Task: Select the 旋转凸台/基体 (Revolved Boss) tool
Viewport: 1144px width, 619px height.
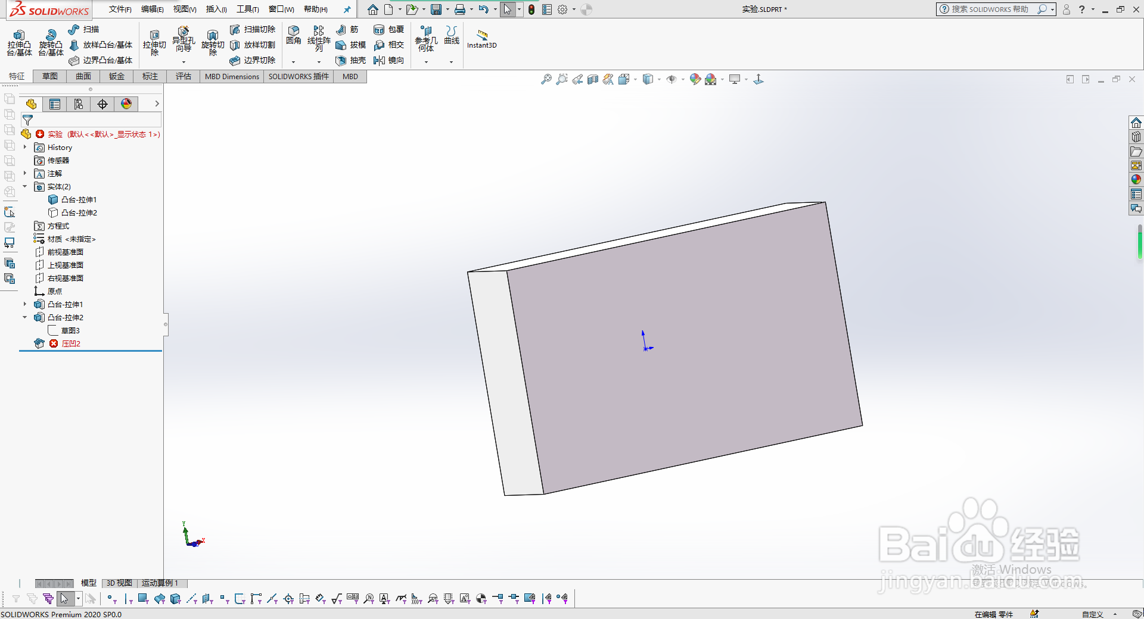Action: (51, 42)
